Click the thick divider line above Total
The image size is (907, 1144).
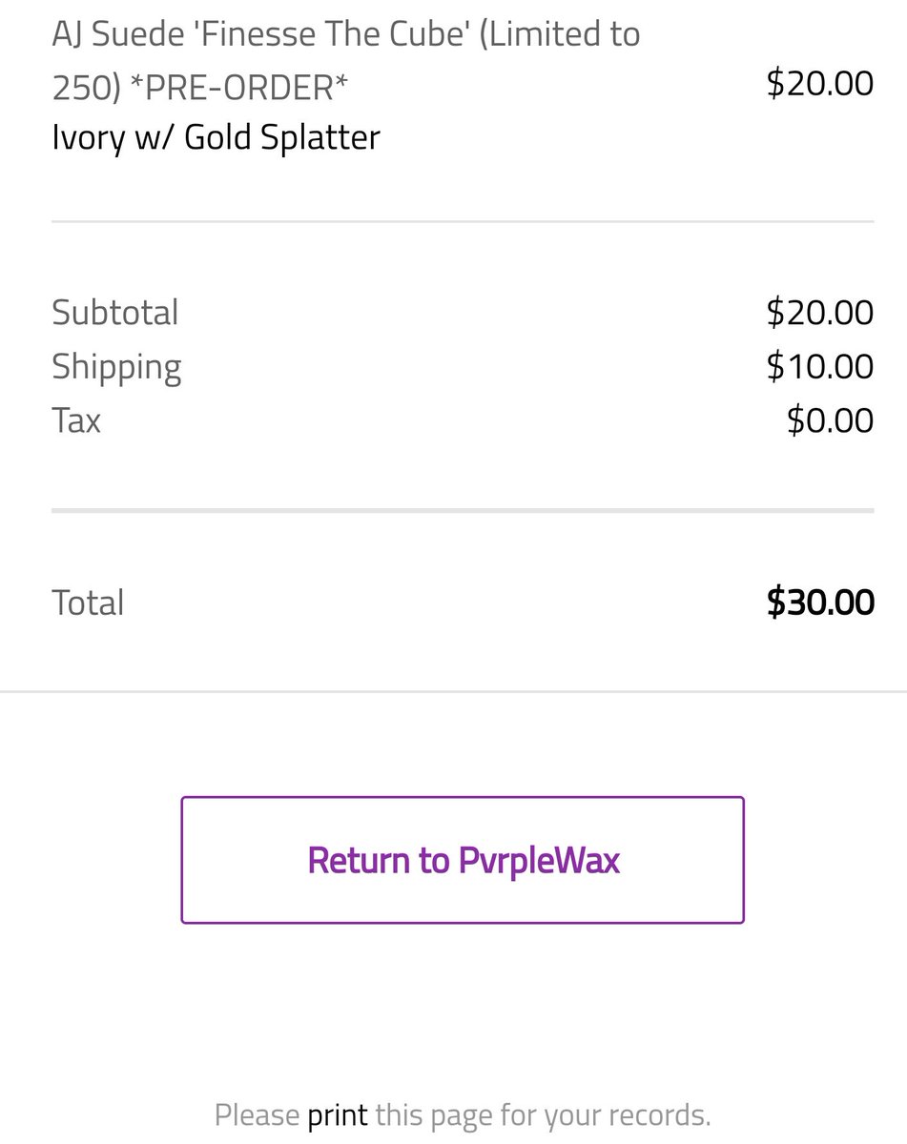tap(463, 511)
